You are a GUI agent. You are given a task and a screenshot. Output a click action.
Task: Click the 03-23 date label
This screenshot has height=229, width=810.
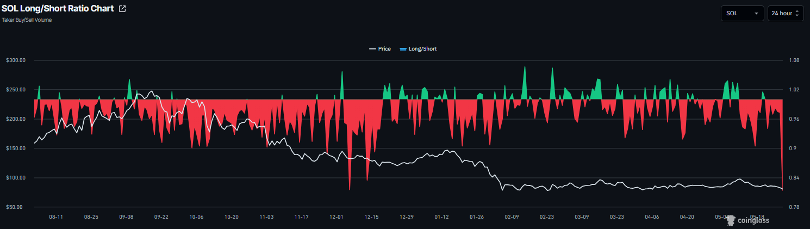(x=617, y=216)
